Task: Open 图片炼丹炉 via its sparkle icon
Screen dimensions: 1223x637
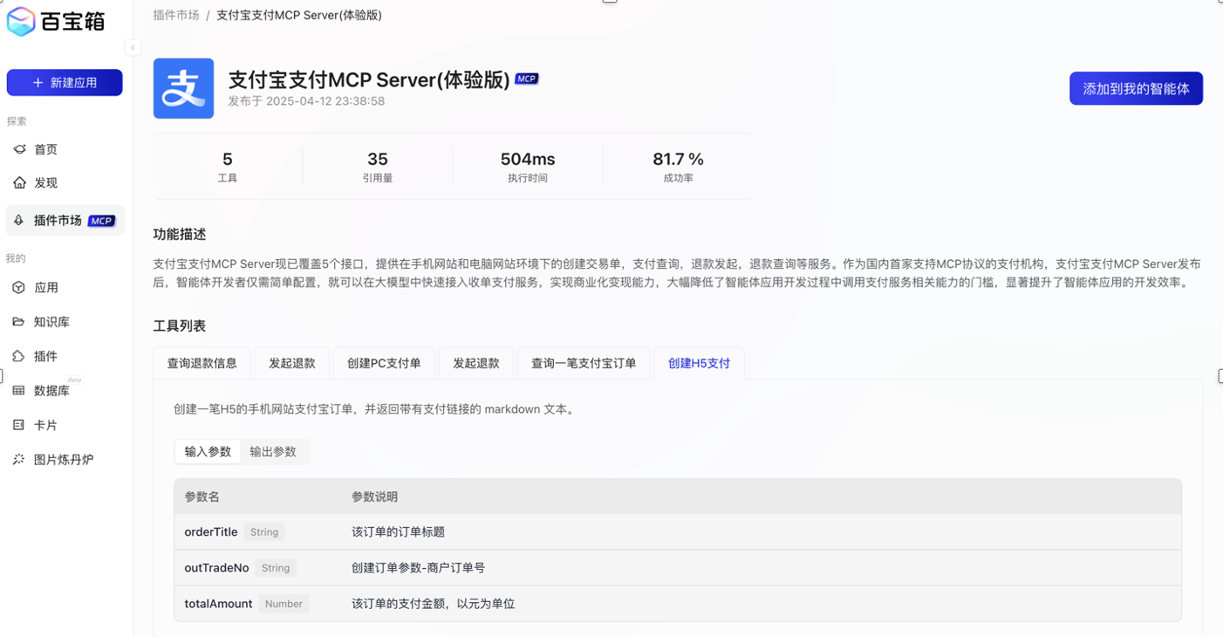Action: (19, 459)
